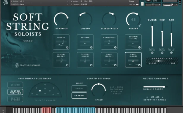This screenshot has height=113, width=183.
Task: Select the Swell (Short) articulation tile
Action: click(x=109, y=60)
